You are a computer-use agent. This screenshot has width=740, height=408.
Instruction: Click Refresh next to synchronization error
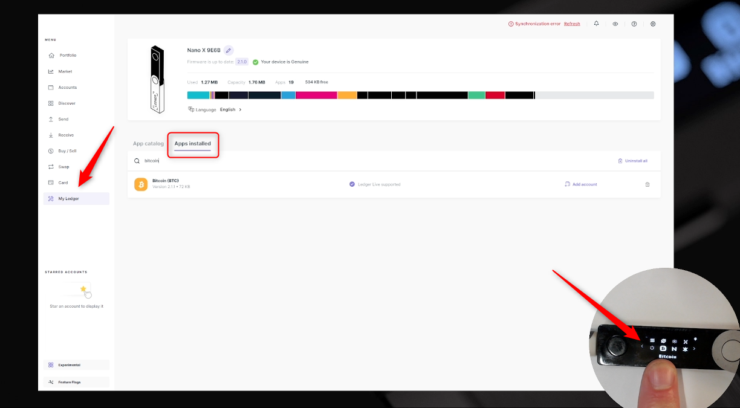pyautogui.click(x=571, y=24)
